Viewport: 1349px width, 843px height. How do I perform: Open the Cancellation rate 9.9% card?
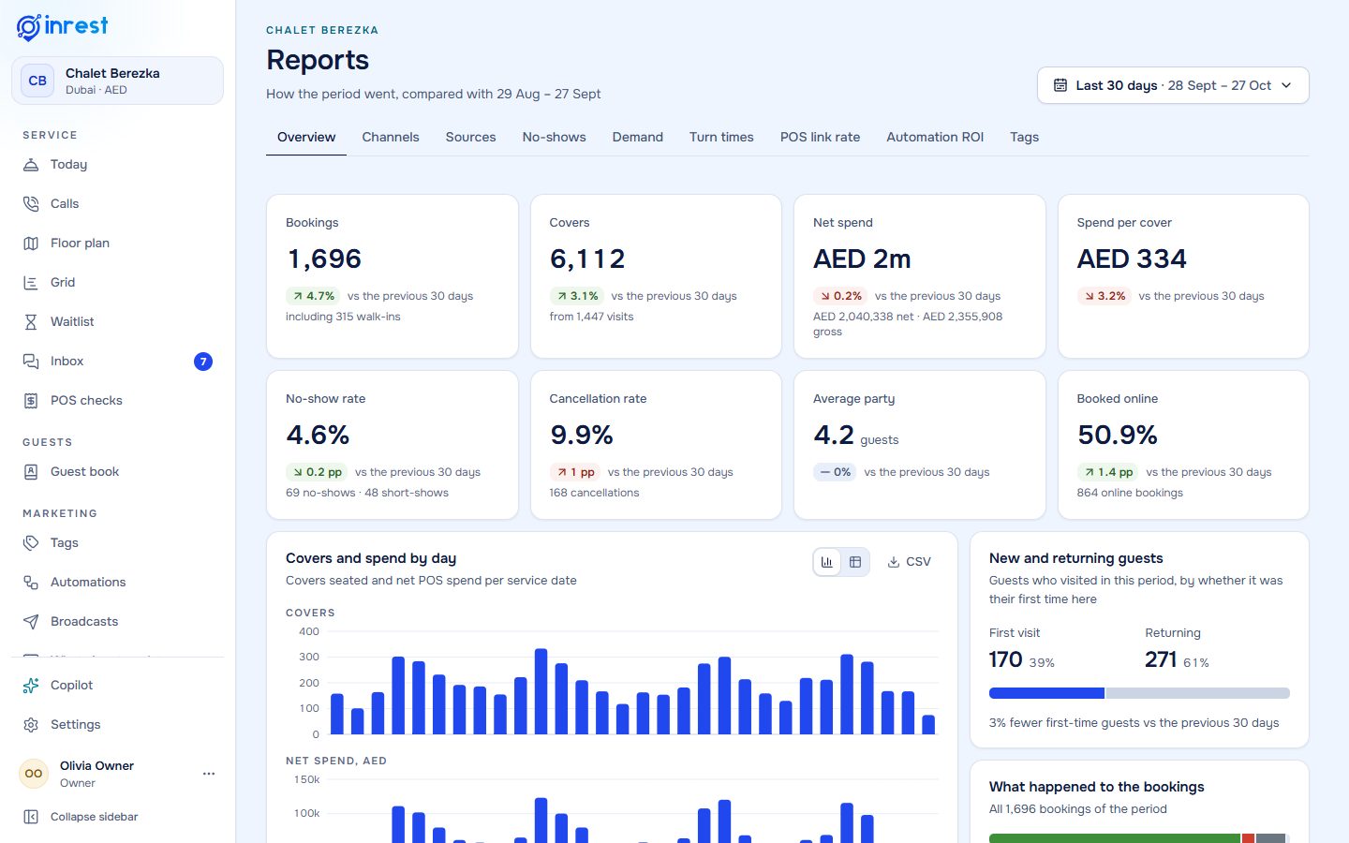click(656, 445)
